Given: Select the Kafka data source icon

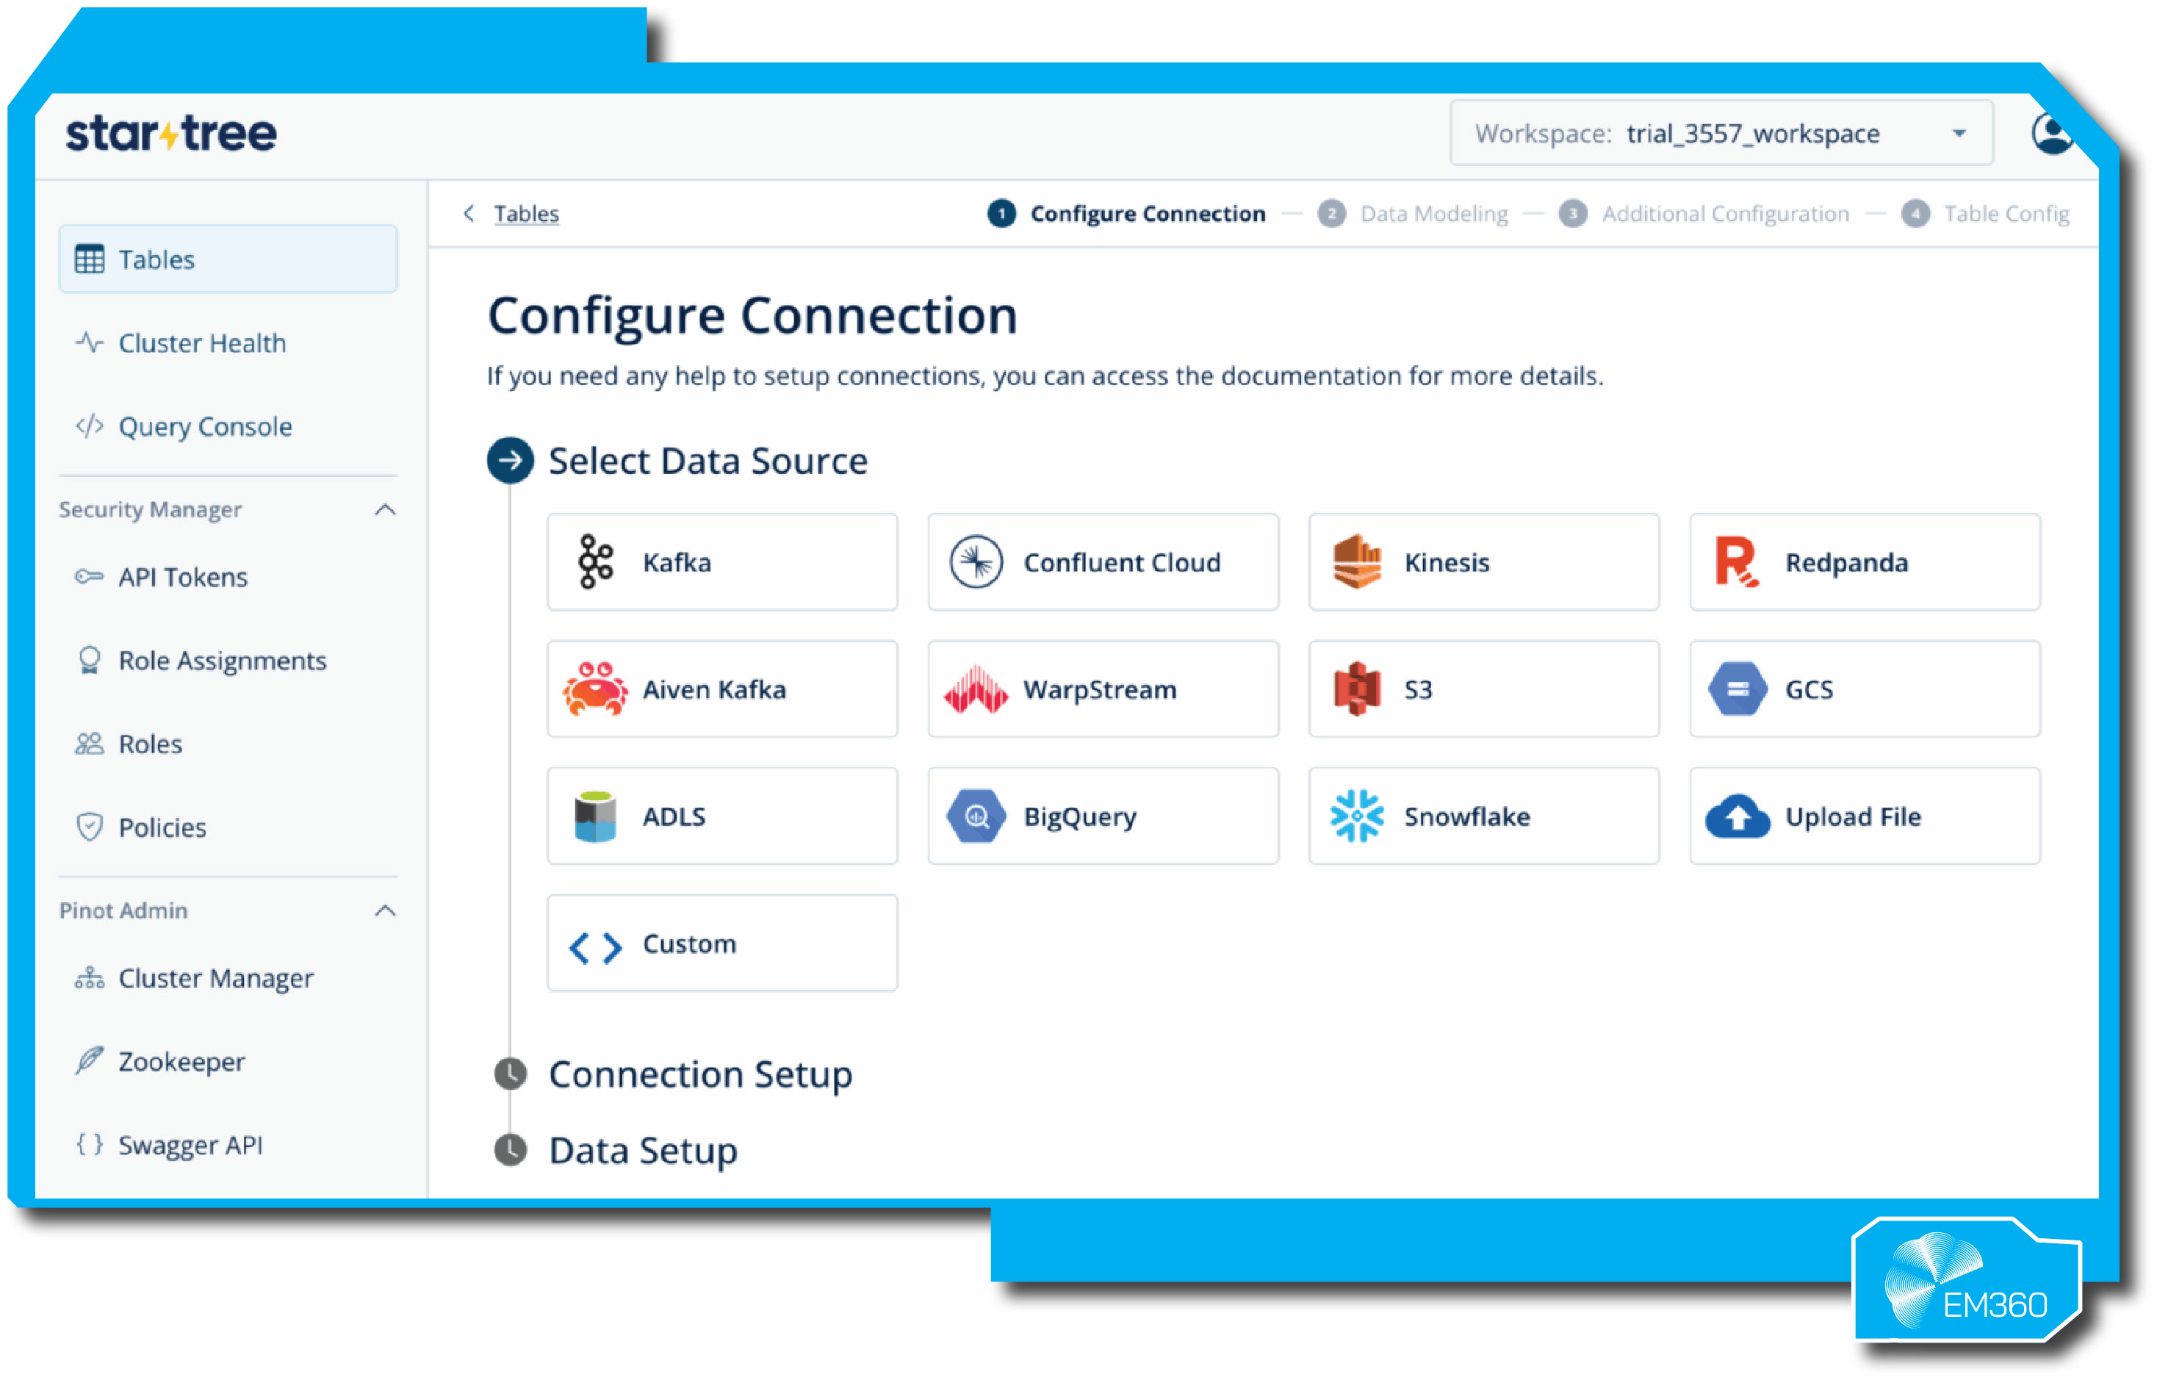Looking at the screenshot, I should coord(721,562).
